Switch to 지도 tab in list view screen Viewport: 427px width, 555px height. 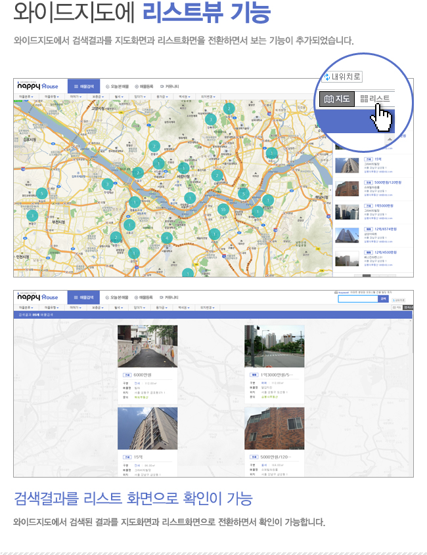coord(397,308)
